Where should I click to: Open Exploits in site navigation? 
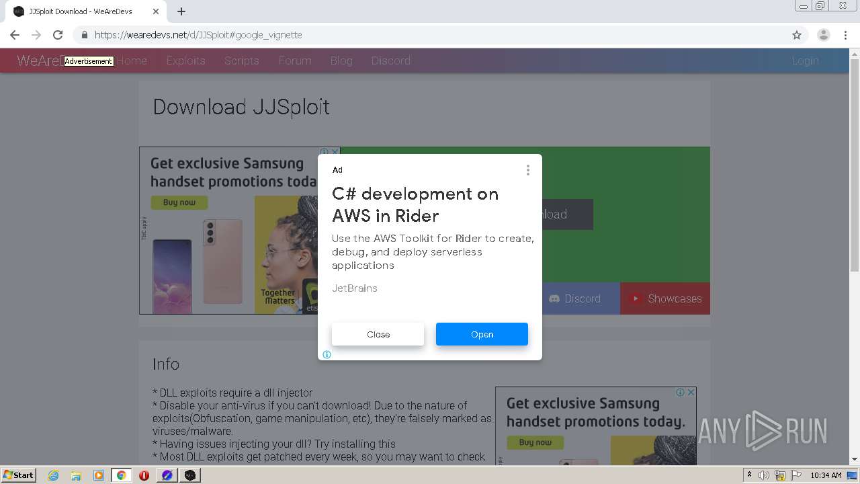point(185,61)
